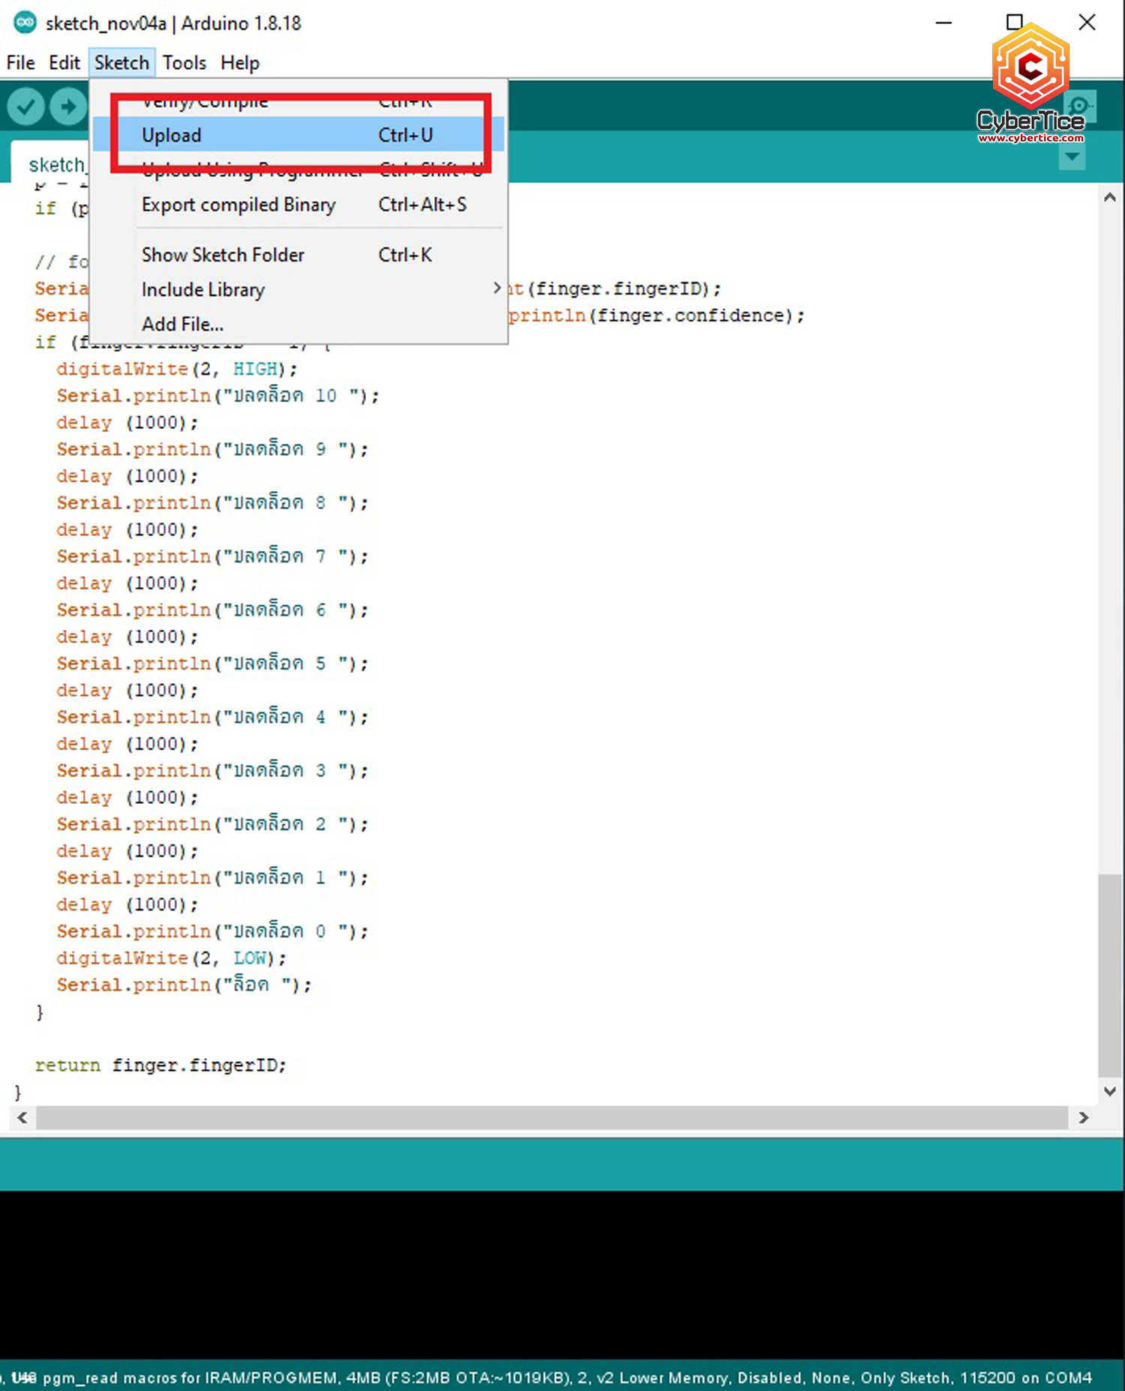This screenshot has width=1125, height=1391.
Task: Click the println line with number 0
Action: [x=212, y=931]
